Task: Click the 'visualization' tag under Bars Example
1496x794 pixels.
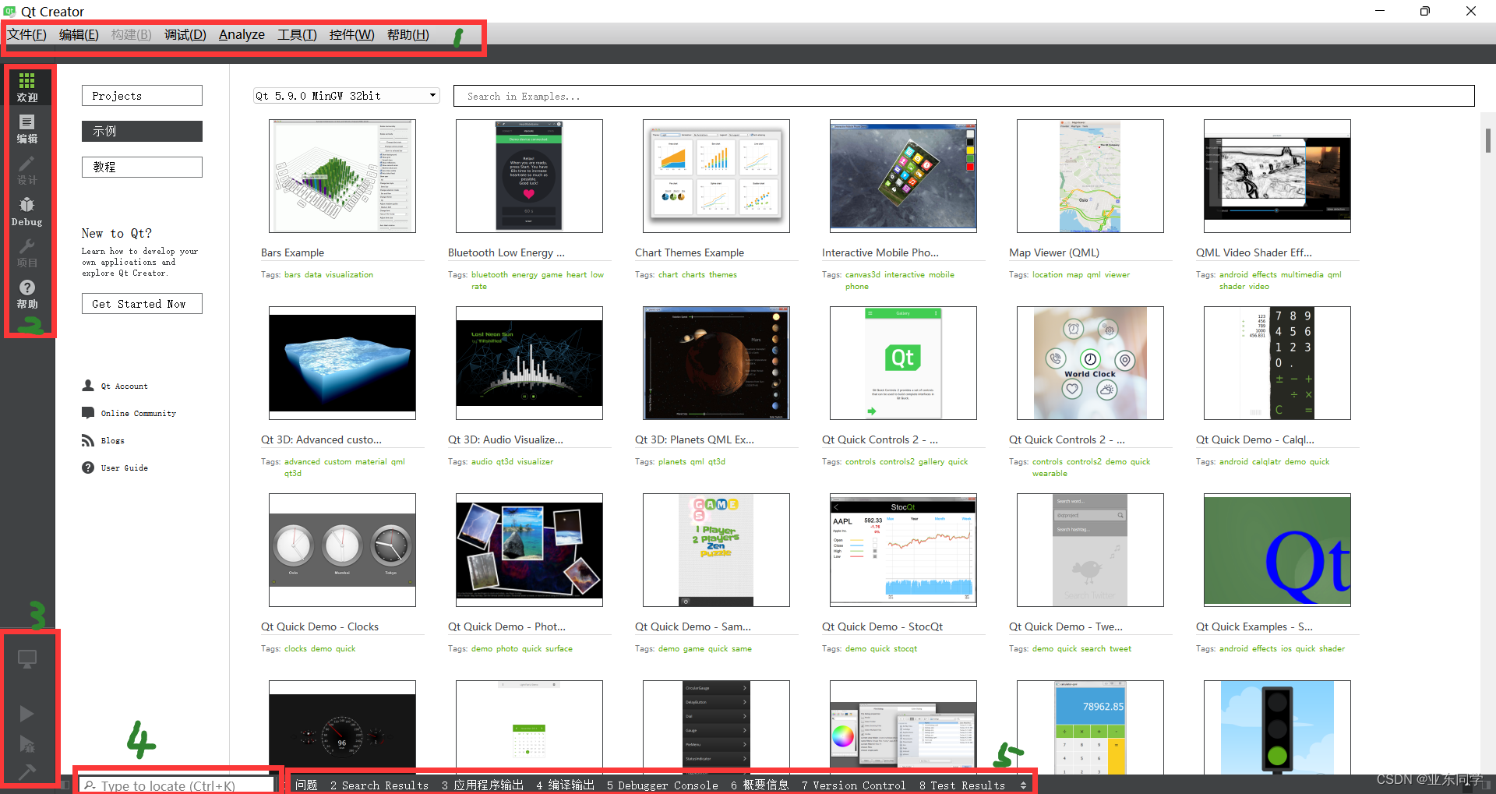Action: pyautogui.click(x=349, y=274)
